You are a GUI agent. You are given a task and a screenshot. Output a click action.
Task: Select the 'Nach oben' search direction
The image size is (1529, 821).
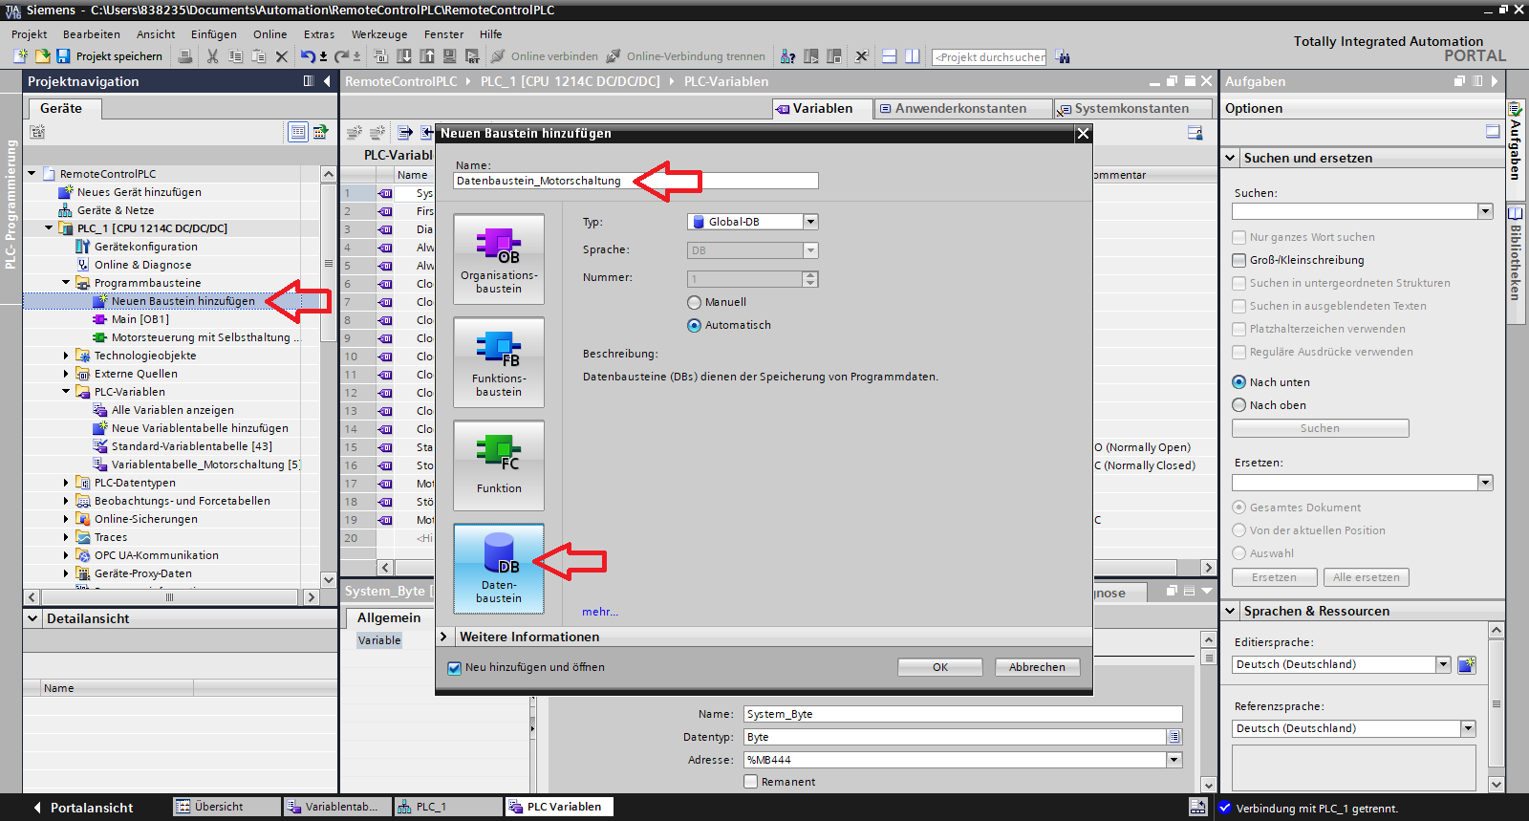pyautogui.click(x=1239, y=405)
